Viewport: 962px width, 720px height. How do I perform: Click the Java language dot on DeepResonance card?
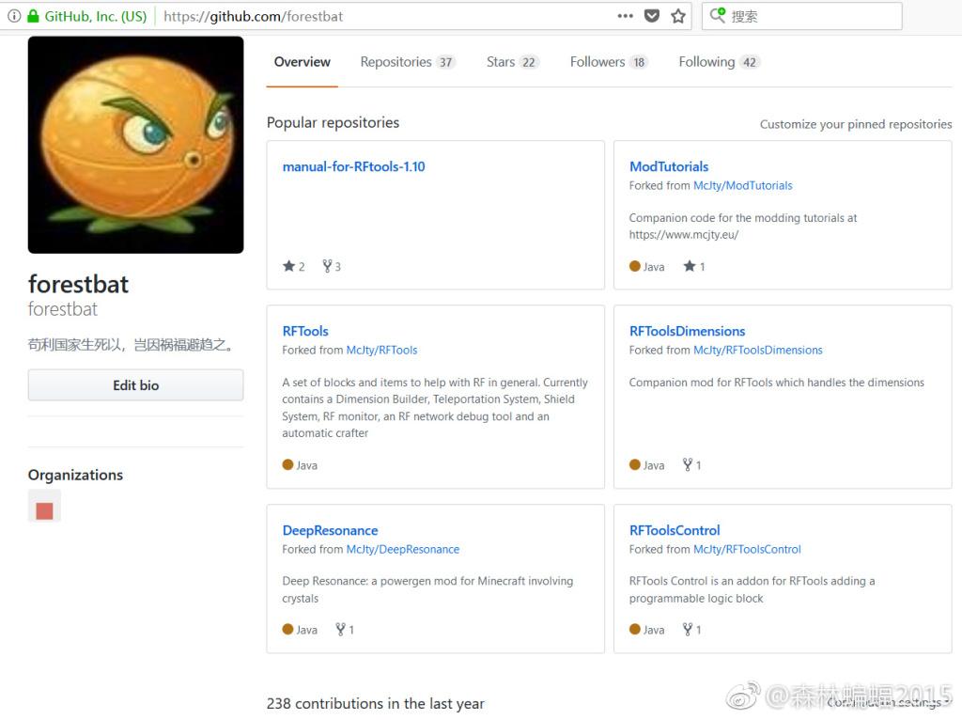click(287, 629)
